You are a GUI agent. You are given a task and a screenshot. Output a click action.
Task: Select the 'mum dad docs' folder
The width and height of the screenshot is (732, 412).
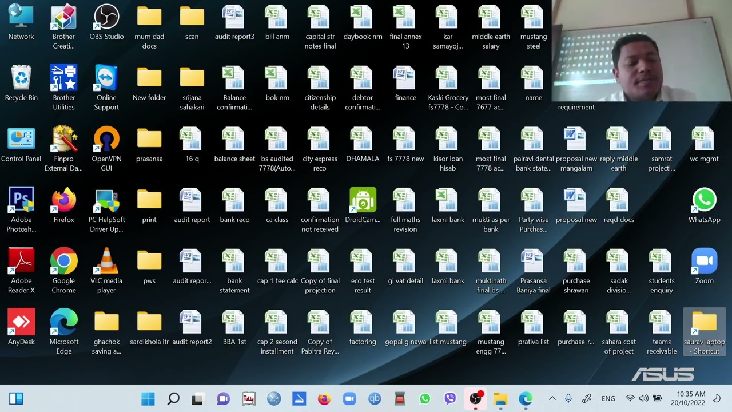tap(149, 27)
